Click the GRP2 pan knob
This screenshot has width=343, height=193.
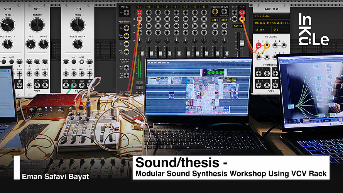(224, 41)
